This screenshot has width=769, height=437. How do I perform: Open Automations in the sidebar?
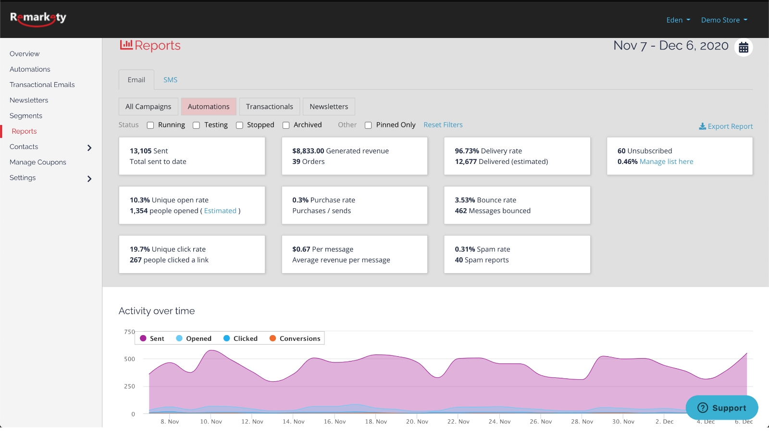click(30, 69)
